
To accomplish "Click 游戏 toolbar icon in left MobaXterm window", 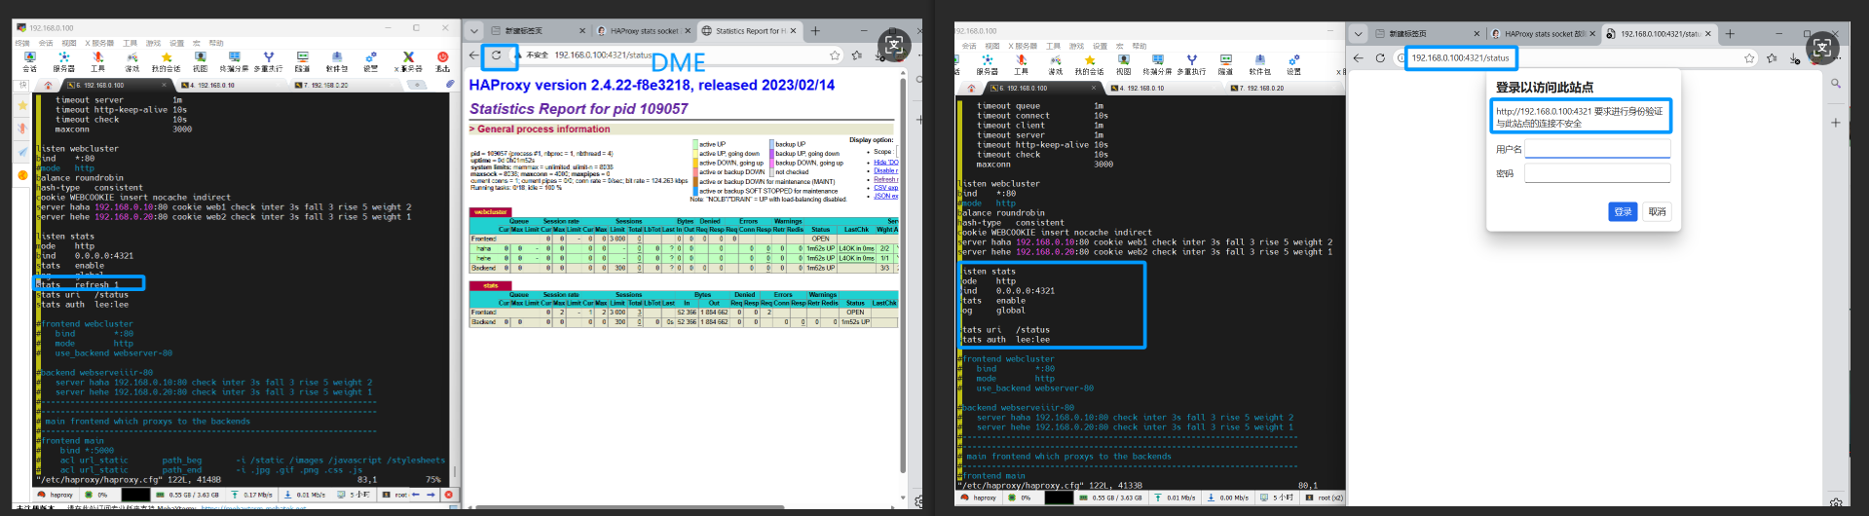I will [x=132, y=62].
